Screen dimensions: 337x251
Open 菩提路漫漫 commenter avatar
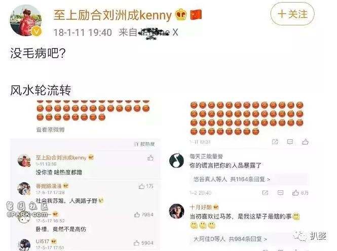(24, 189)
